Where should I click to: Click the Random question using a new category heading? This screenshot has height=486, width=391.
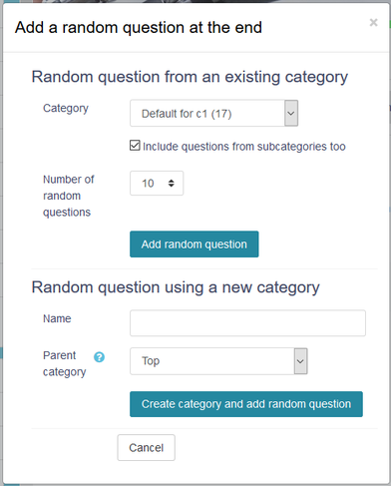(x=176, y=287)
